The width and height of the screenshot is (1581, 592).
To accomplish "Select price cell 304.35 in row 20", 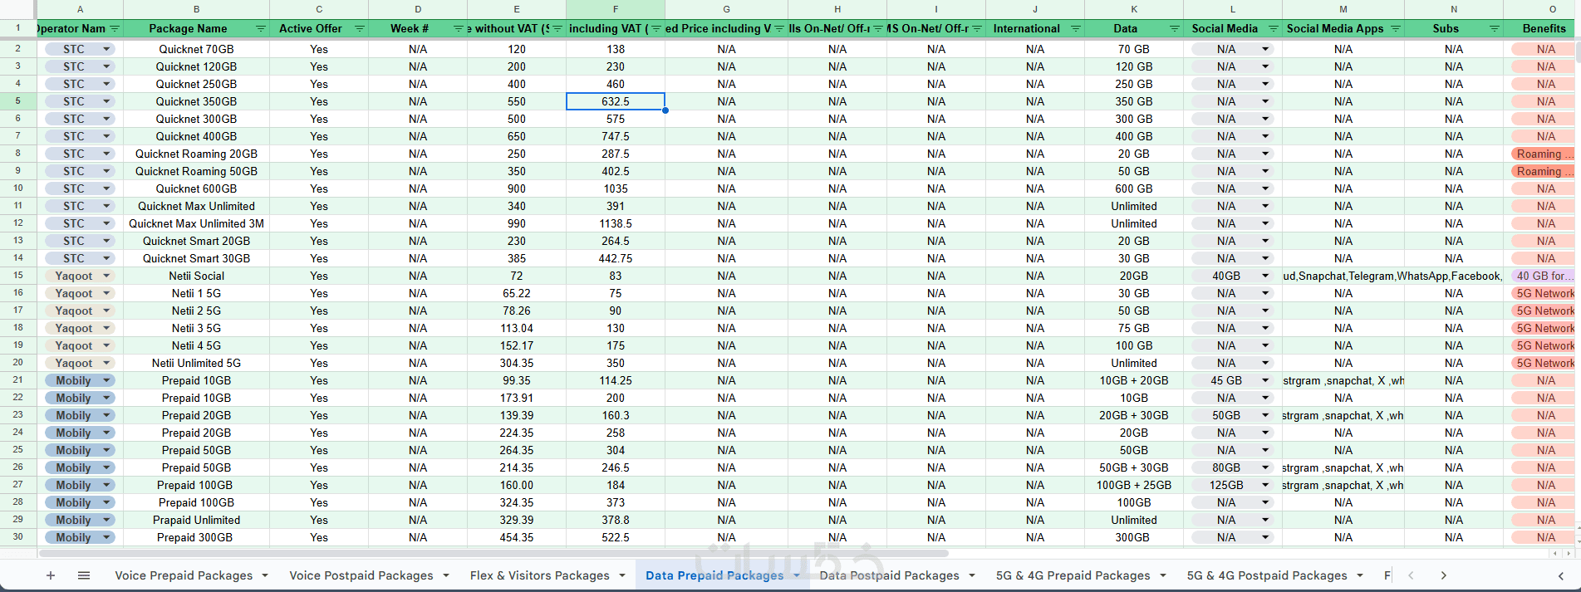I will [517, 363].
